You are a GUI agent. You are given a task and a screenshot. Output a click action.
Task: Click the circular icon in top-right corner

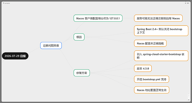click(186, 3)
